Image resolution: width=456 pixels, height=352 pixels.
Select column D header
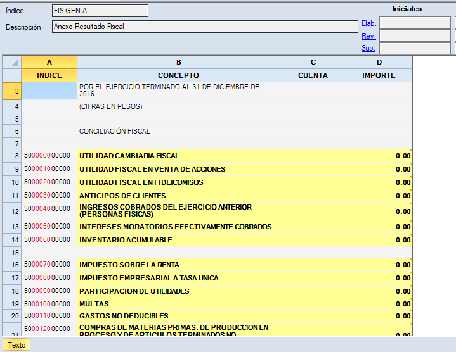[x=379, y=62]
